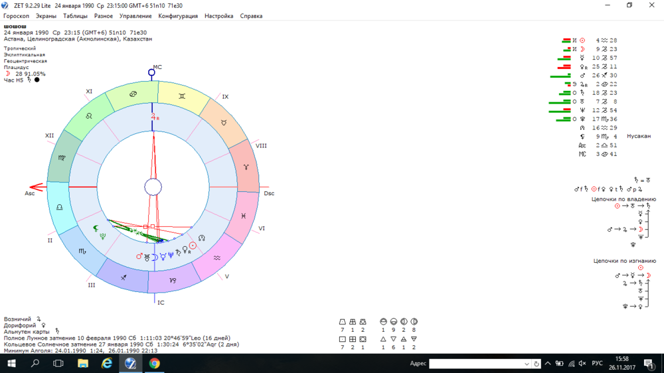Open the Таблицы menu
This screenshot has width=664, height=373.
75,16
